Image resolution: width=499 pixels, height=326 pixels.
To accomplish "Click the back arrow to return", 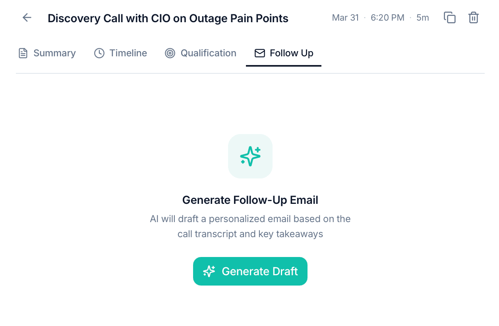I will tap(26, 17).
